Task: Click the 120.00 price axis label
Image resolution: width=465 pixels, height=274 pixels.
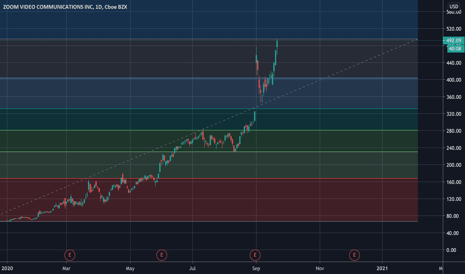Action: (x=454, y=199)
